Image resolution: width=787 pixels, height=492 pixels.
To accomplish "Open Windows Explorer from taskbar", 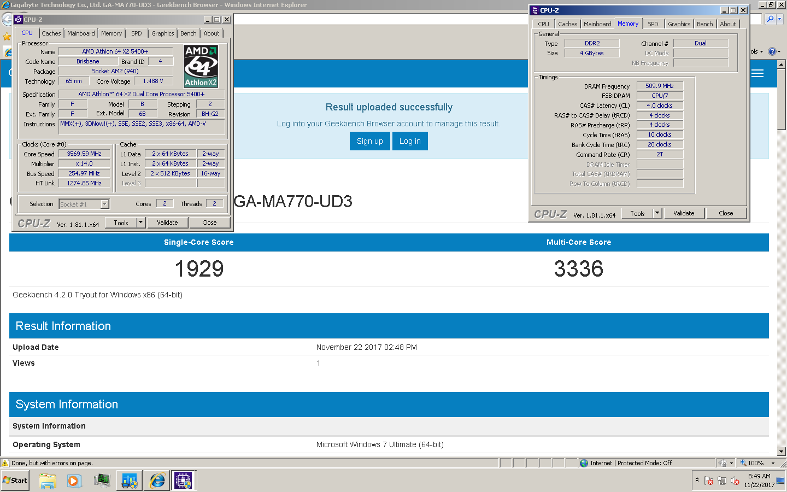I will [48, 481].
